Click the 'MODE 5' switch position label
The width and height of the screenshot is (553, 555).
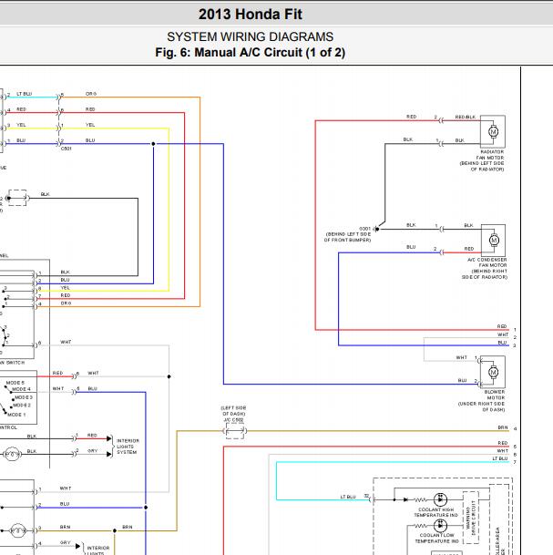(x=15, y=383)
